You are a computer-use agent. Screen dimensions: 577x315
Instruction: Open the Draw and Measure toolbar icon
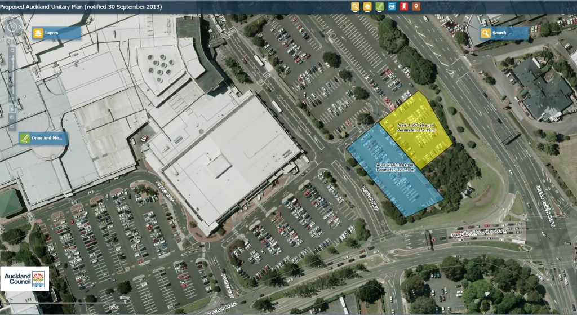click(379, 7)
